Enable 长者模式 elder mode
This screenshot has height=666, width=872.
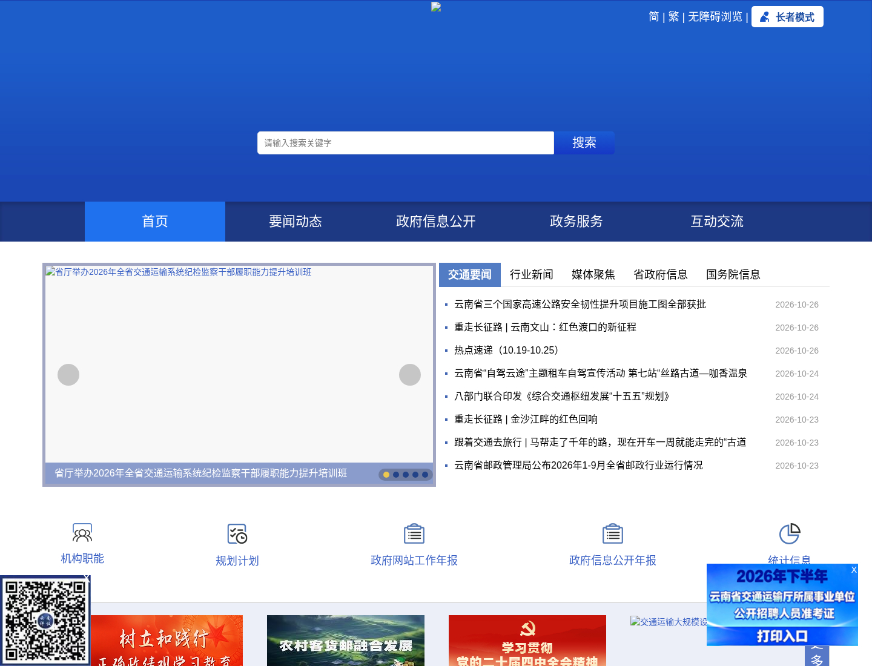(787, 17)
